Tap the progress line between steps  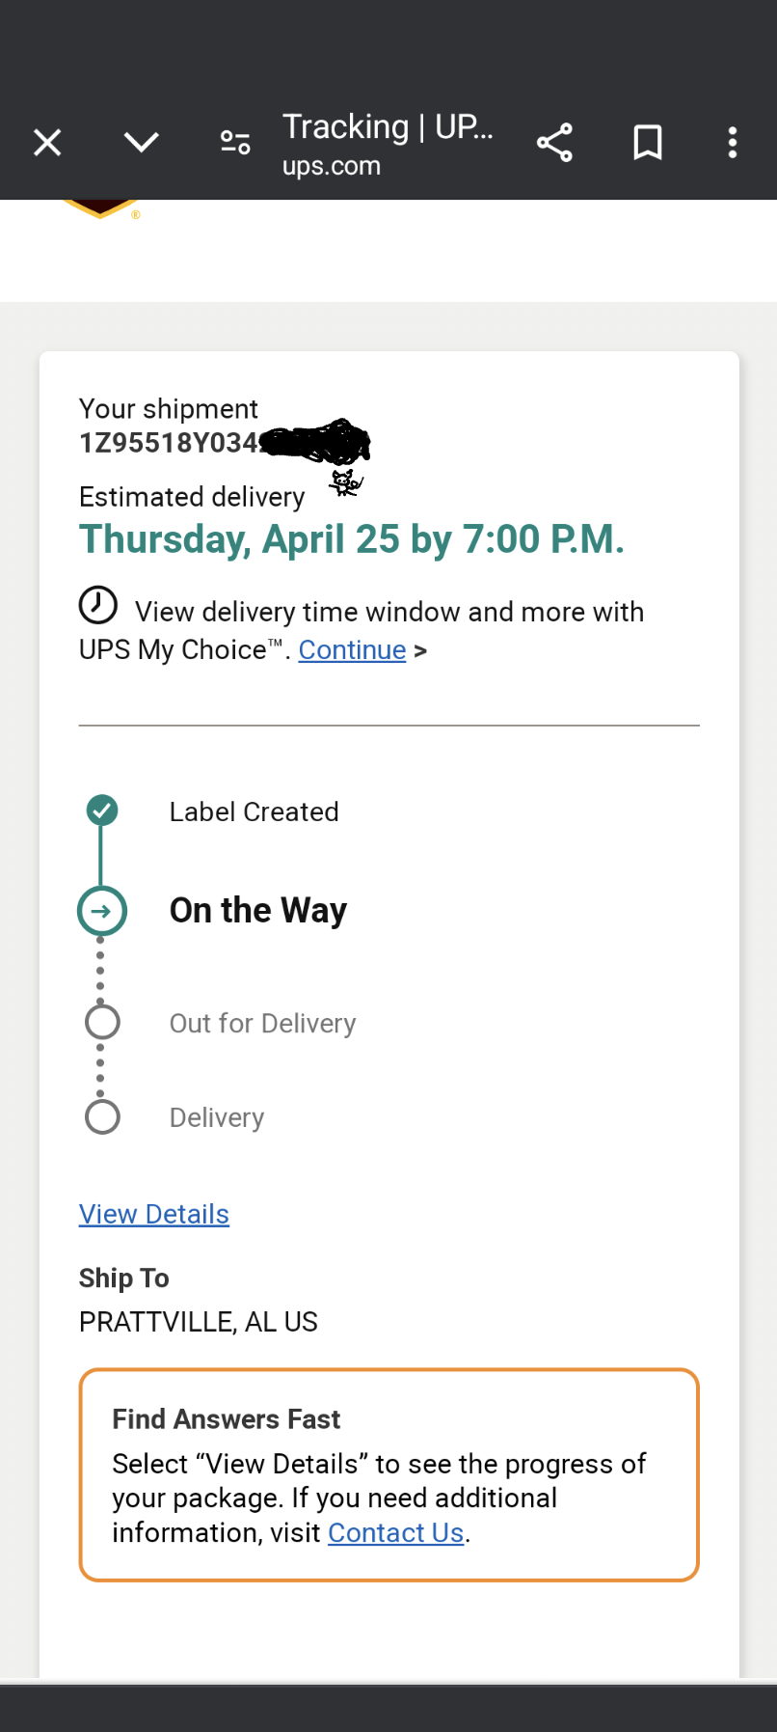click(101, 856)
